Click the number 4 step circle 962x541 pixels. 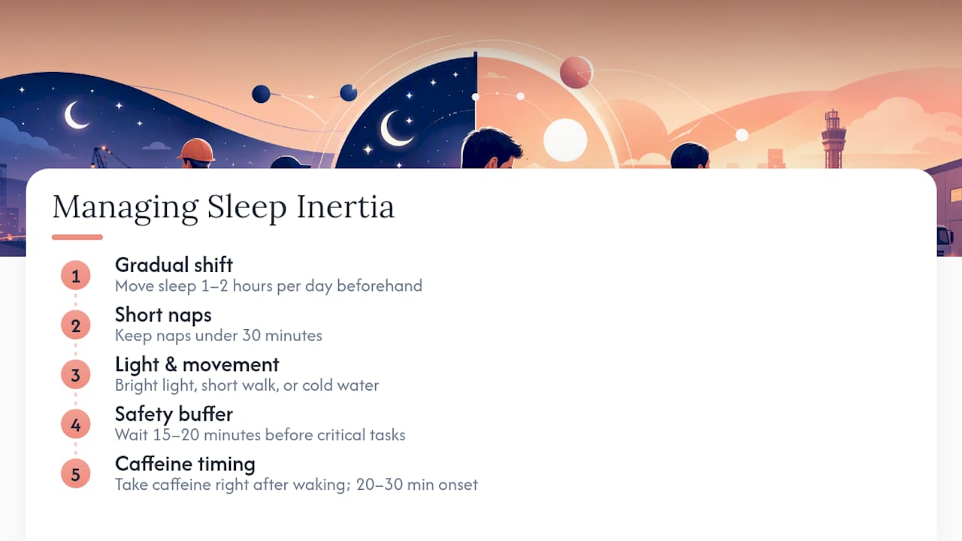click(75, 425)
